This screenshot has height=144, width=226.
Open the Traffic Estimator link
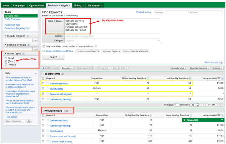pos(13,19)
